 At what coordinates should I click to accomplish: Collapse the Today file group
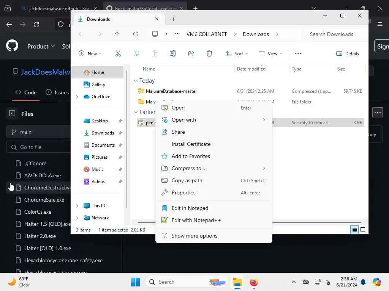136,81
